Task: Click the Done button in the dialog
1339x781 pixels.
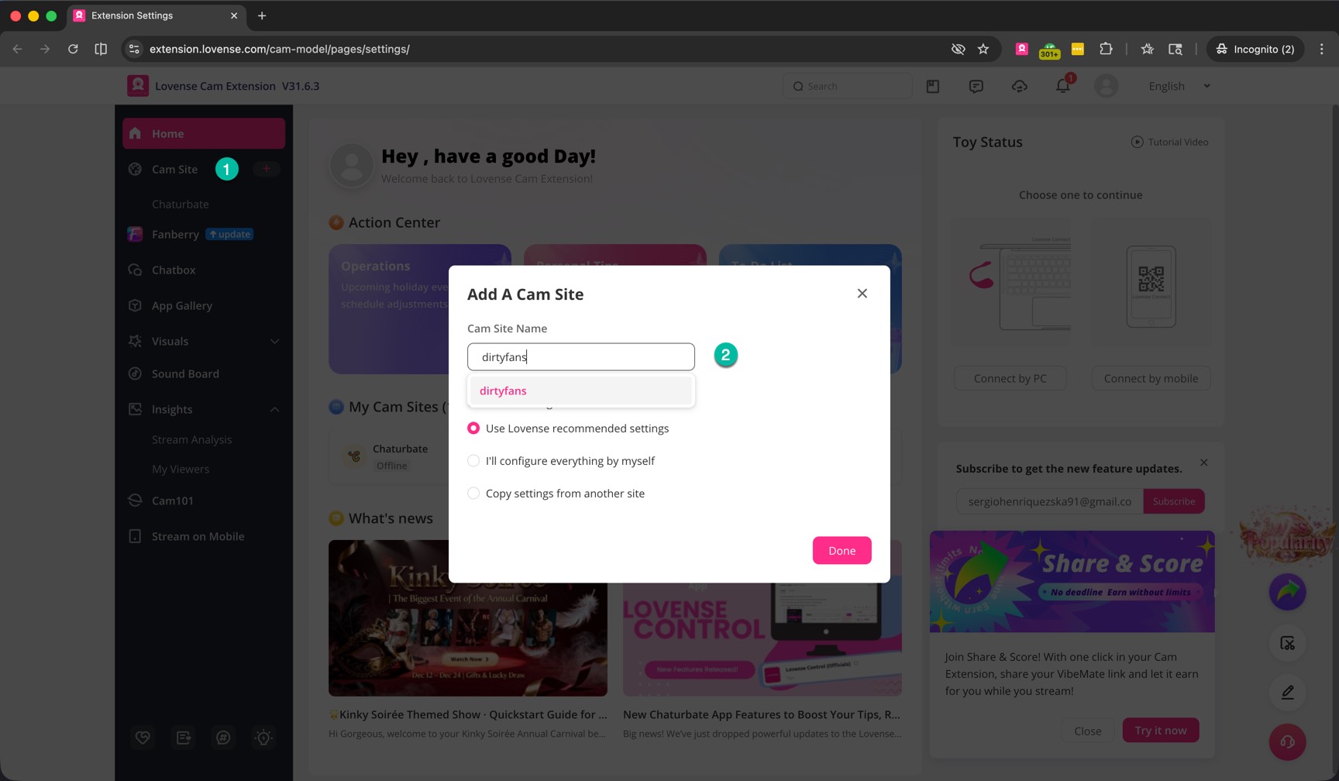Action: coord(842,550)
